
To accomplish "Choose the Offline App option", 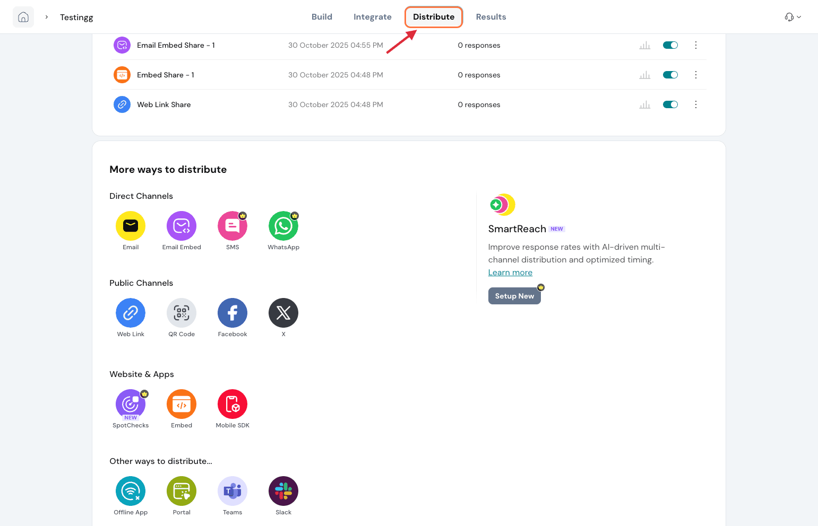I will (x=130, y=492).
